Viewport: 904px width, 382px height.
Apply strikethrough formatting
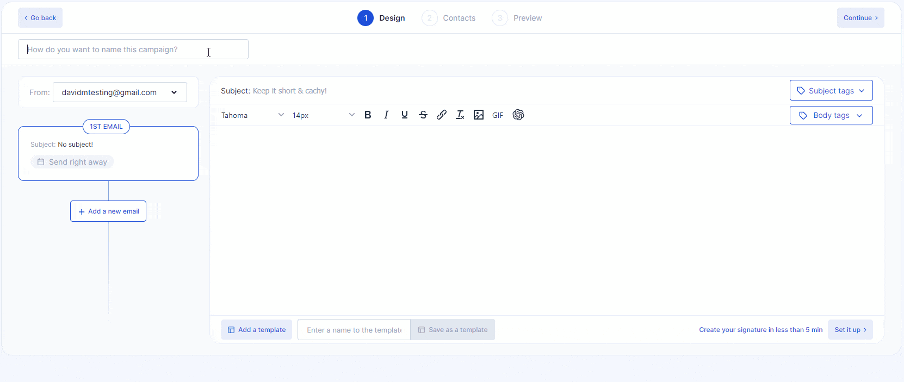tap(423, 115)
